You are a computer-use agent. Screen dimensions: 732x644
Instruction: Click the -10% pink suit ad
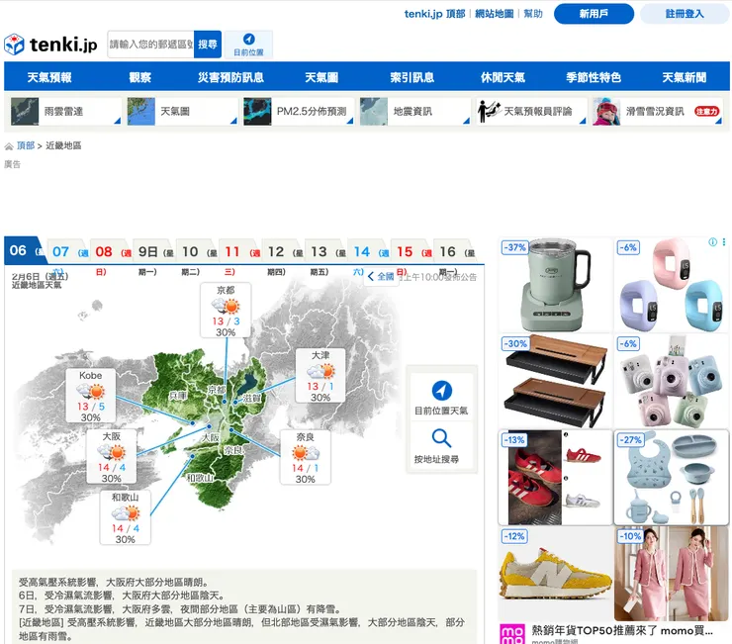672,574
